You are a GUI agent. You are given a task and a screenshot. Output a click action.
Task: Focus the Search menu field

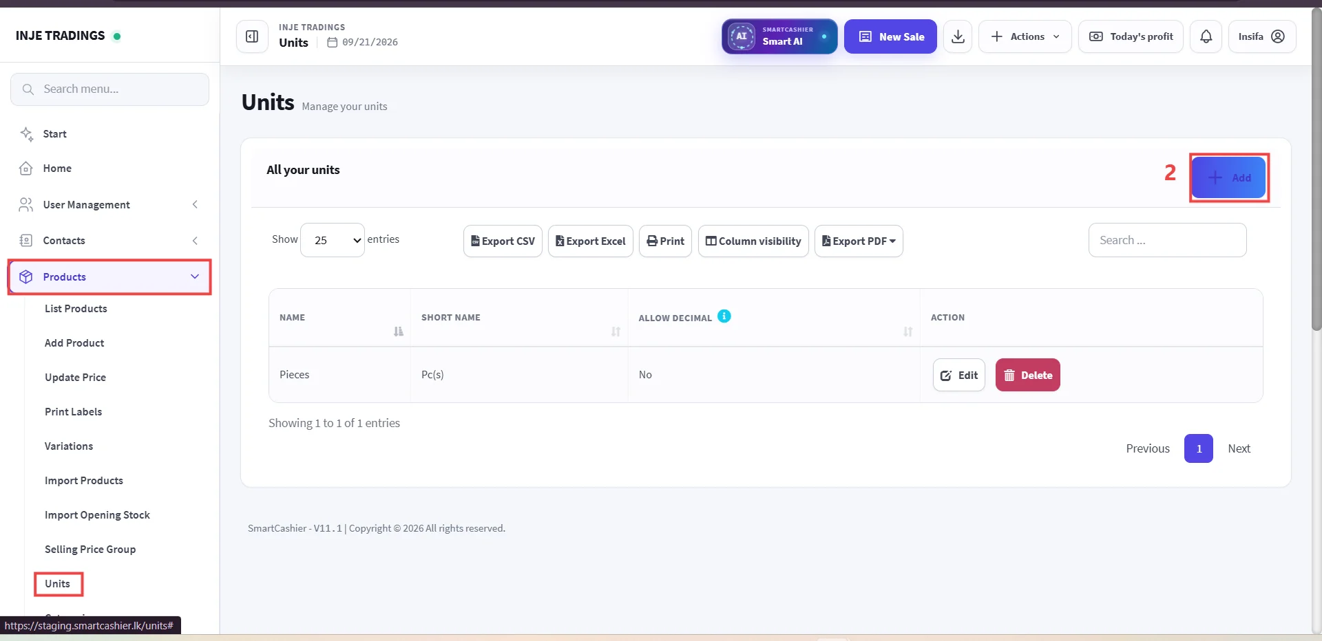(x=110, y=89)
